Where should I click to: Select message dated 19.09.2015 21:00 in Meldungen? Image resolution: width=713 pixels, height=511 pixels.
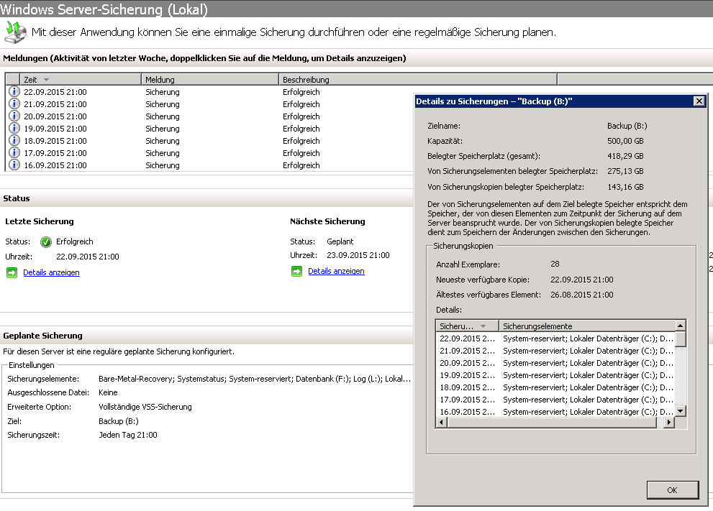pyautogui.click(x=55, y=129)
